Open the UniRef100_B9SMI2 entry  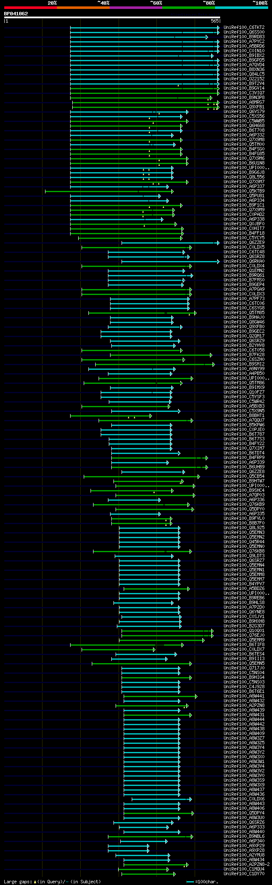(x=244, y=364)
